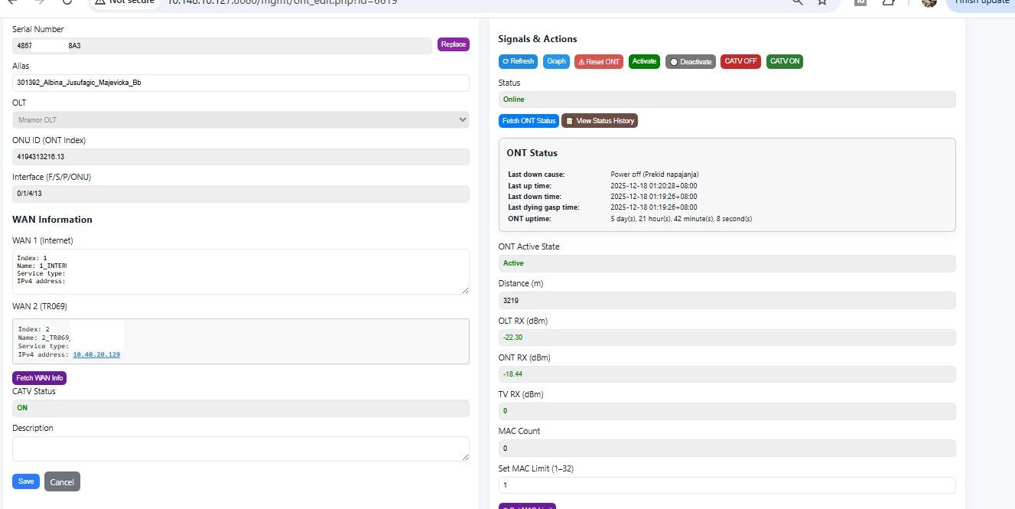Click inside the Set MAC Limit input field
1015x509 pixels.
point(727,485)
